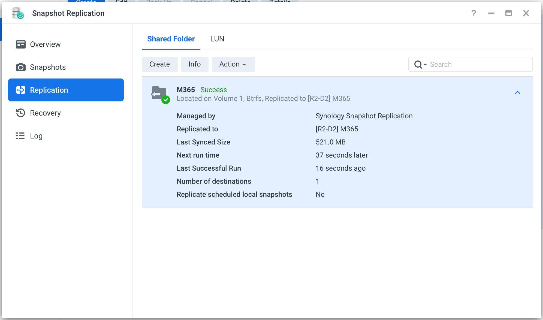Click the Create button
The width and height of the screenshot is (543, 320).
(x=159, y=64)
